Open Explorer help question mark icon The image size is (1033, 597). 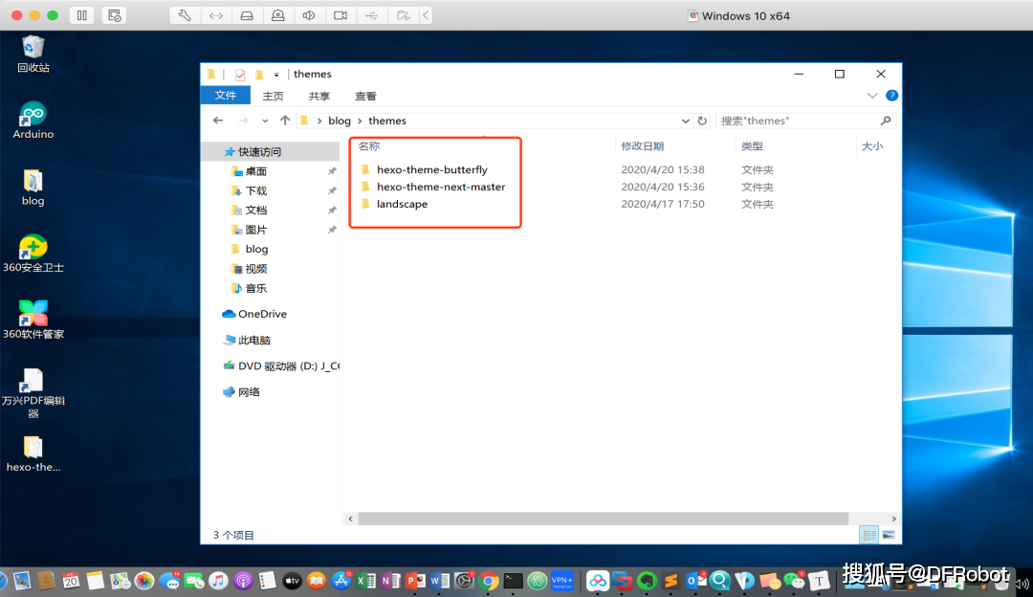click(892, 96)
